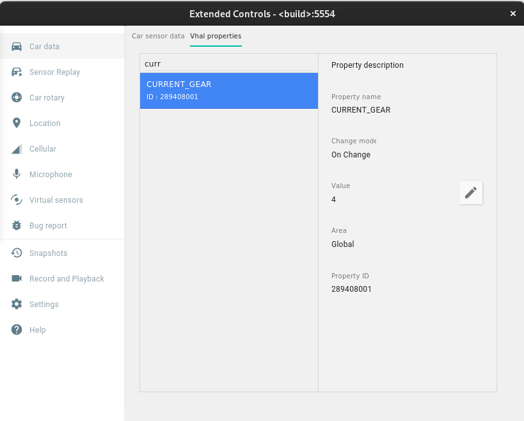Viewport: 524px width, 421px height.
Task: Open Virtual sensors via its icon
Action: 17,200
